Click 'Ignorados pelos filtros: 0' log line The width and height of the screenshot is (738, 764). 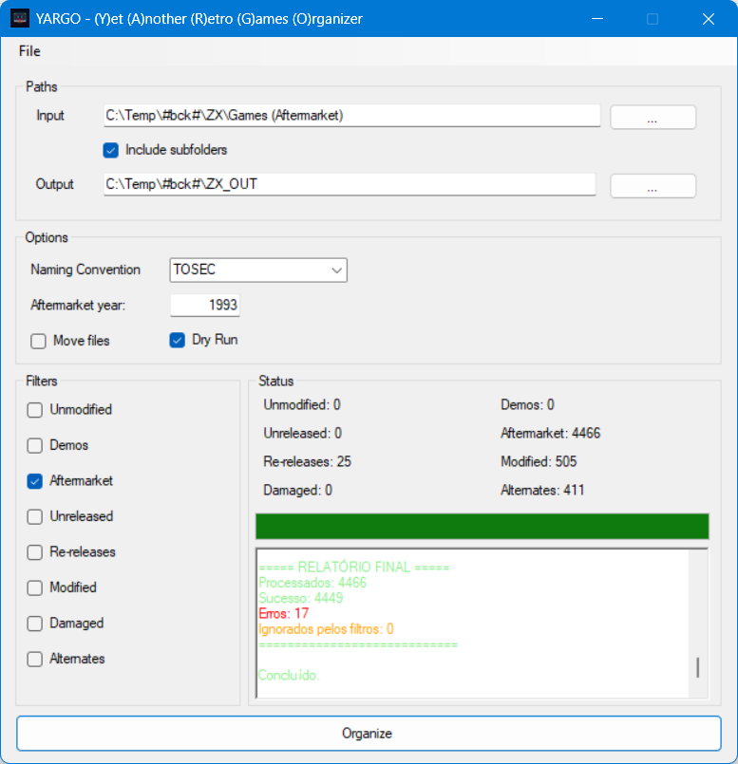pos(326,629)
